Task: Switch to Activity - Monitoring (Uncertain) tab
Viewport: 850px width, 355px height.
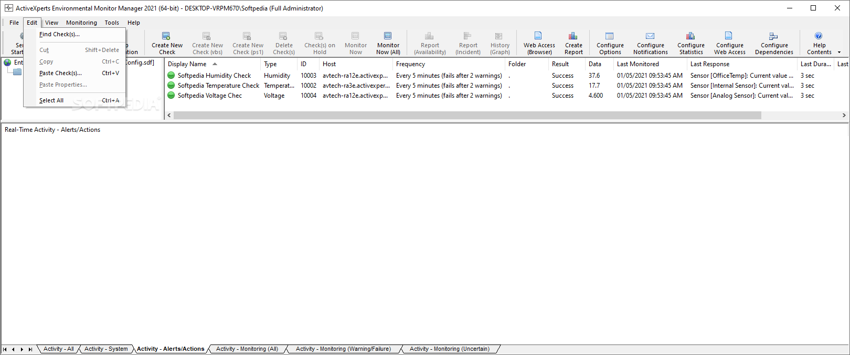Action: [450, 349]
